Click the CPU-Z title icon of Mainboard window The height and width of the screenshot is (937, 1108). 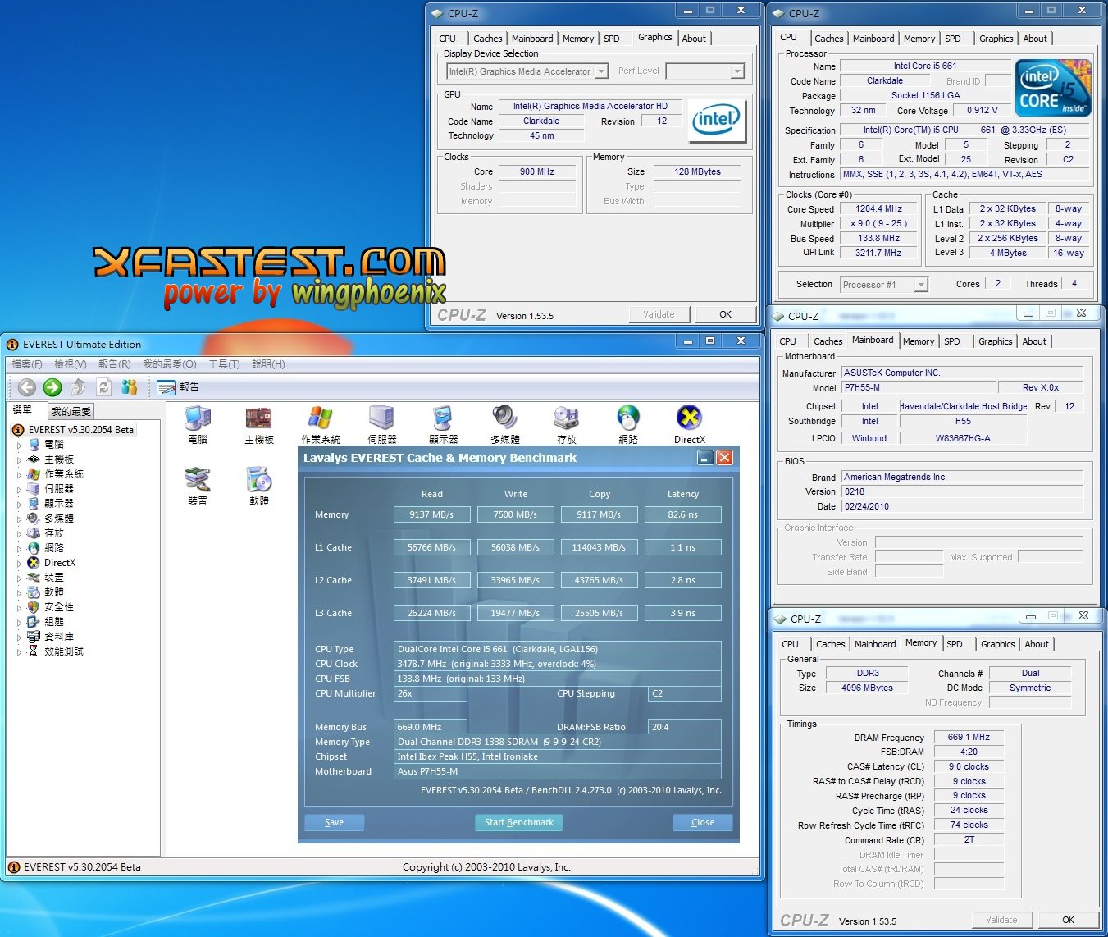(777, 316)
